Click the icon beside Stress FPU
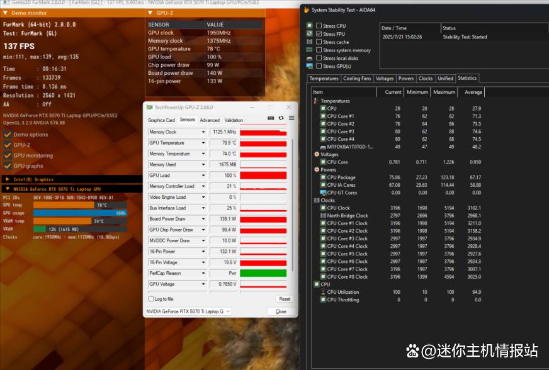 coord(310,33)
